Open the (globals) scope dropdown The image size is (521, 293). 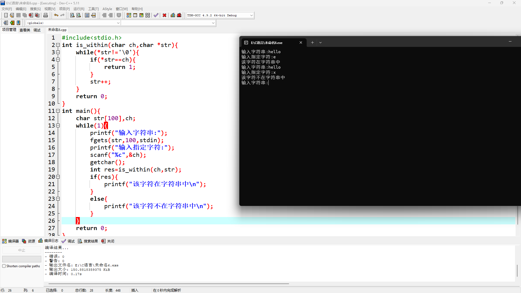point(118,23)
